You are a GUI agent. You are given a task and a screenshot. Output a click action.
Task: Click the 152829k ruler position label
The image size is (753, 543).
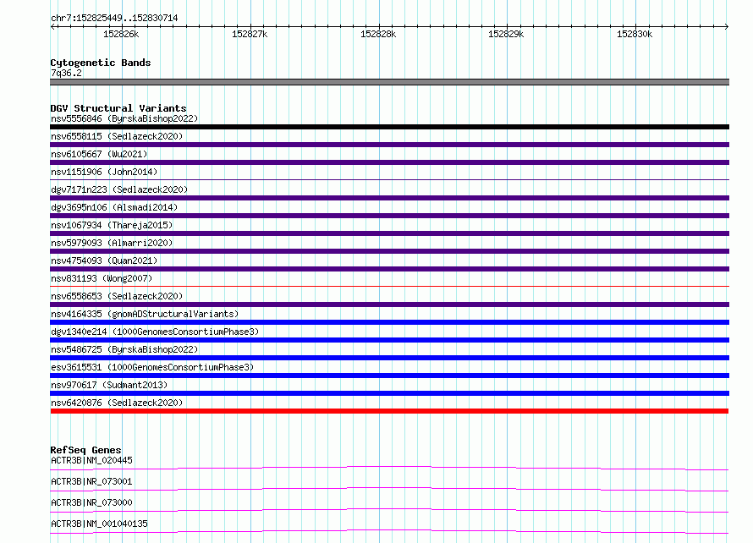[506, 34]
